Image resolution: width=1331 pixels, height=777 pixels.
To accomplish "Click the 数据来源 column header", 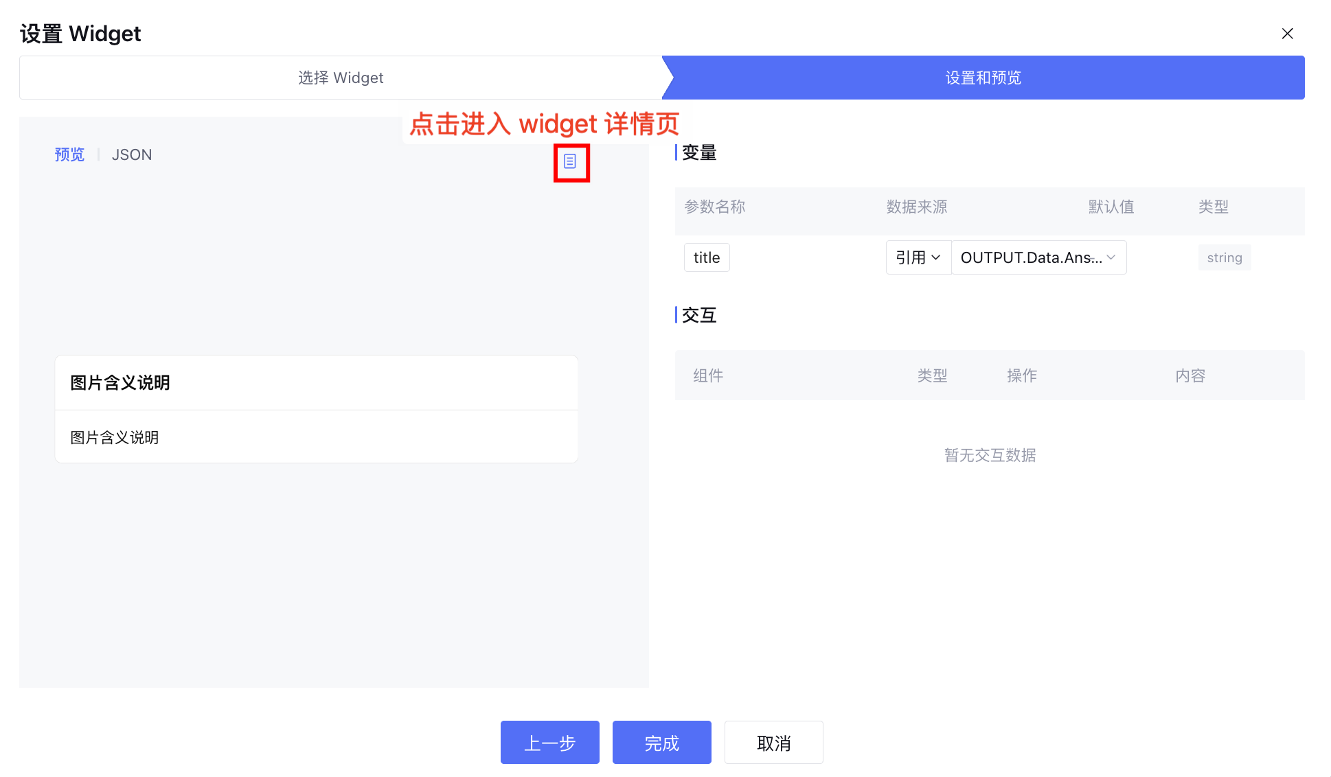I will [x=916, y=207].
